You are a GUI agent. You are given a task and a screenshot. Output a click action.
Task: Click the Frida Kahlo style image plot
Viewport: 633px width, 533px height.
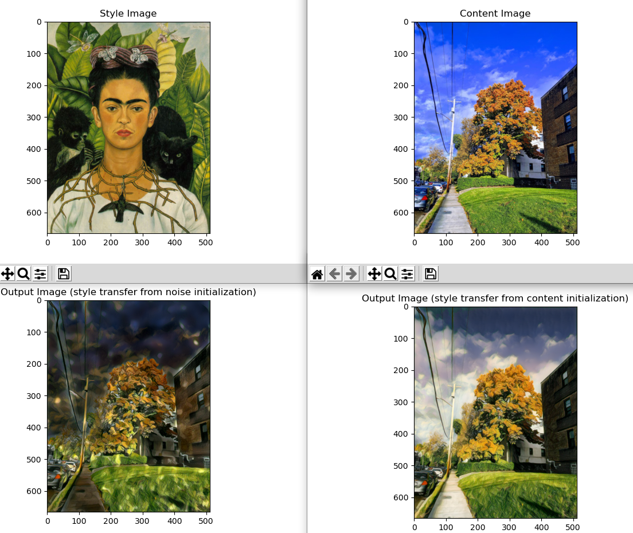(129, 127)
